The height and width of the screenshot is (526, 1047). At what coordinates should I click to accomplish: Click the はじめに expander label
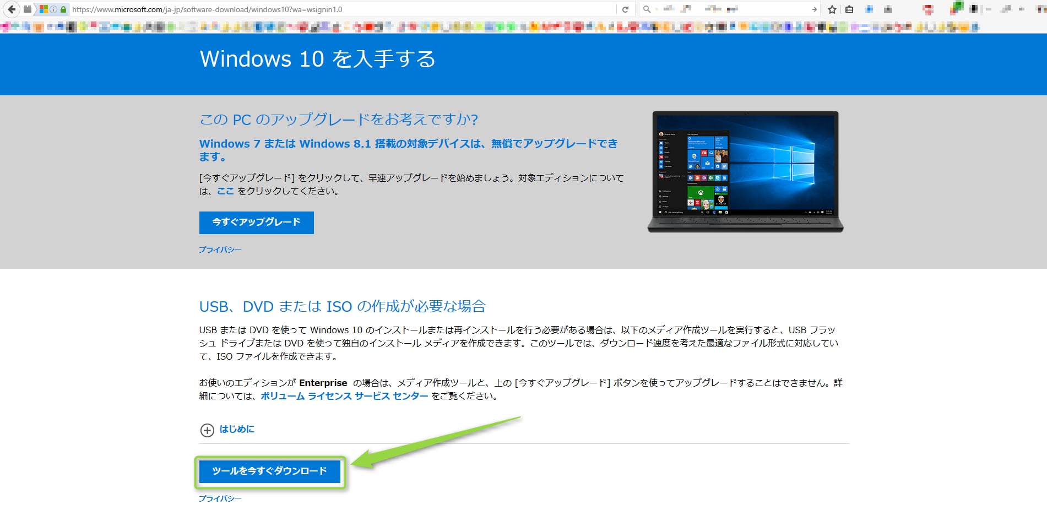(237, 429)
